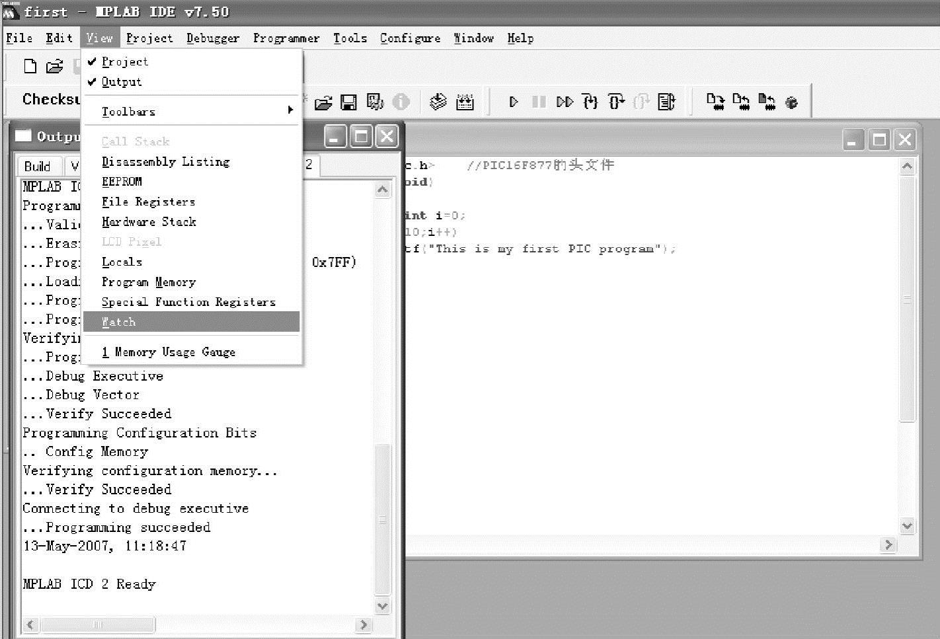The width and height of the screenshot is (940, 639).
Task: Click the Save Project disk icon
Action: pyautogui.click(x=348, y=102)
